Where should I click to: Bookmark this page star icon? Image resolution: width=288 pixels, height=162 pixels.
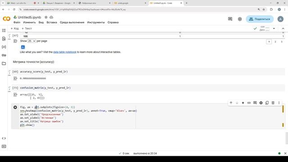[x=264, y=9]
